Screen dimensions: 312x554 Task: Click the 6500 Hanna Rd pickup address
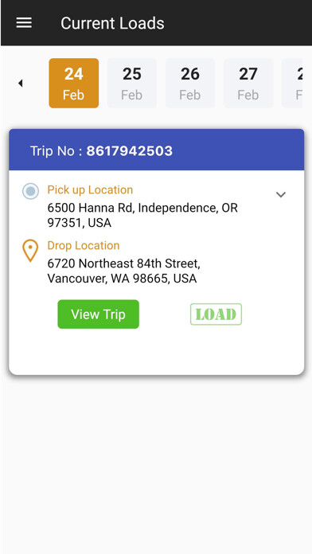pos(142,215)
